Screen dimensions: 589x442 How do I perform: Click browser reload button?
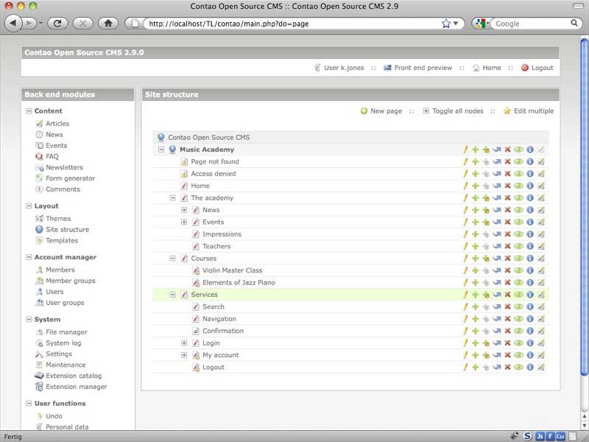[x=57, y=24]
